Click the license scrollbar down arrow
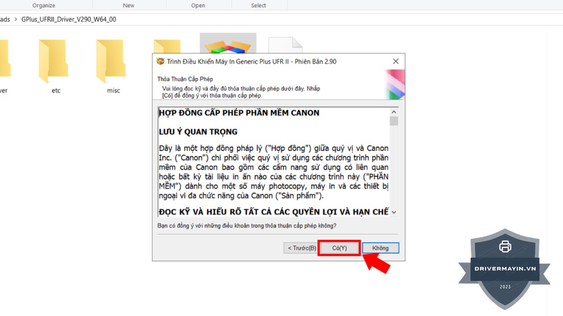Image resolution: width=563 pixels, height=316 pixels. click(x=394, y=212)
